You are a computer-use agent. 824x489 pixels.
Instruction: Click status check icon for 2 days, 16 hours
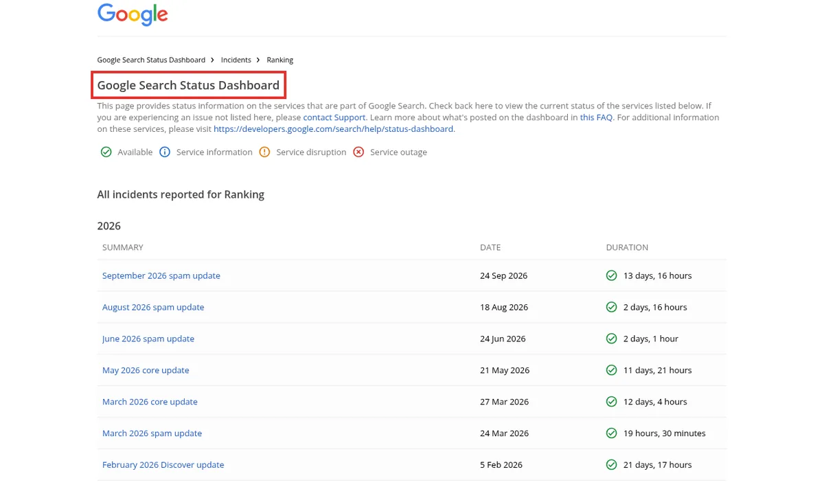(611, 307)
